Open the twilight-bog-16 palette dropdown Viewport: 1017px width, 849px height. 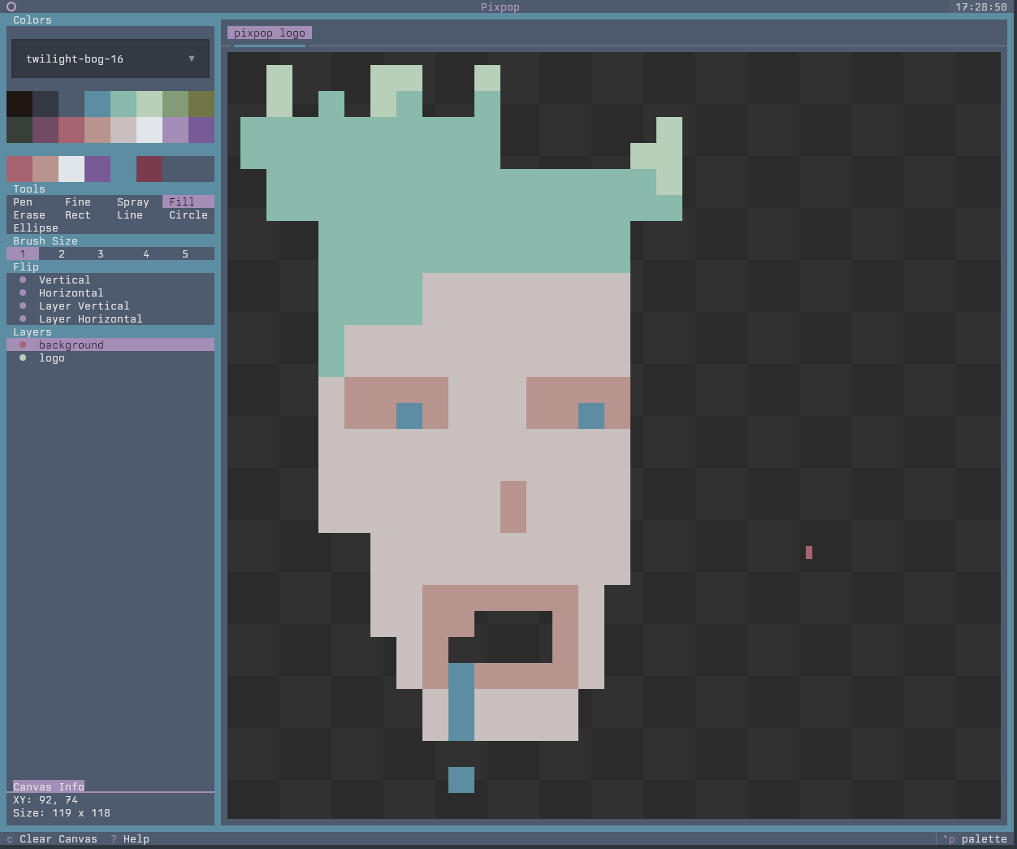coord(110,58)
